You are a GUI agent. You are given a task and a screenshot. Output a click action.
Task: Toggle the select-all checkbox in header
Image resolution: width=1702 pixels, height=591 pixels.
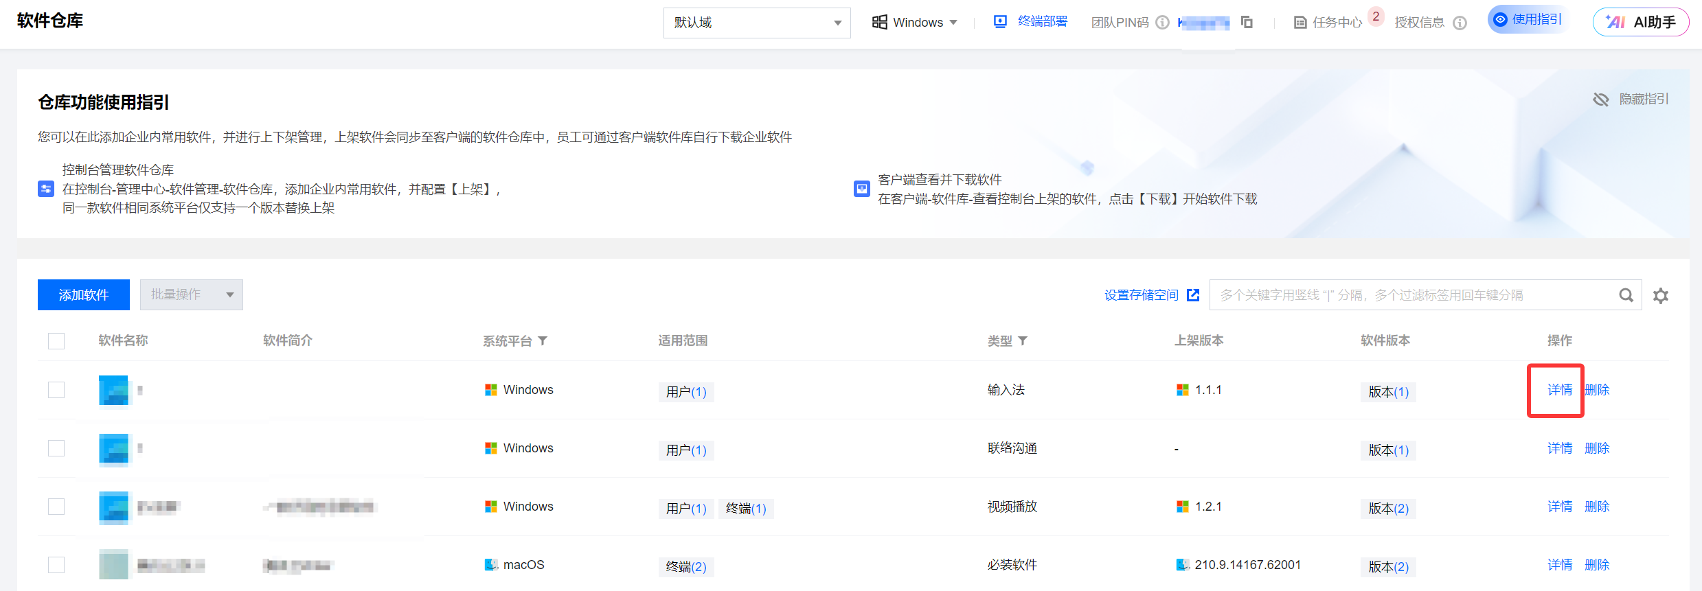[56, 341]
